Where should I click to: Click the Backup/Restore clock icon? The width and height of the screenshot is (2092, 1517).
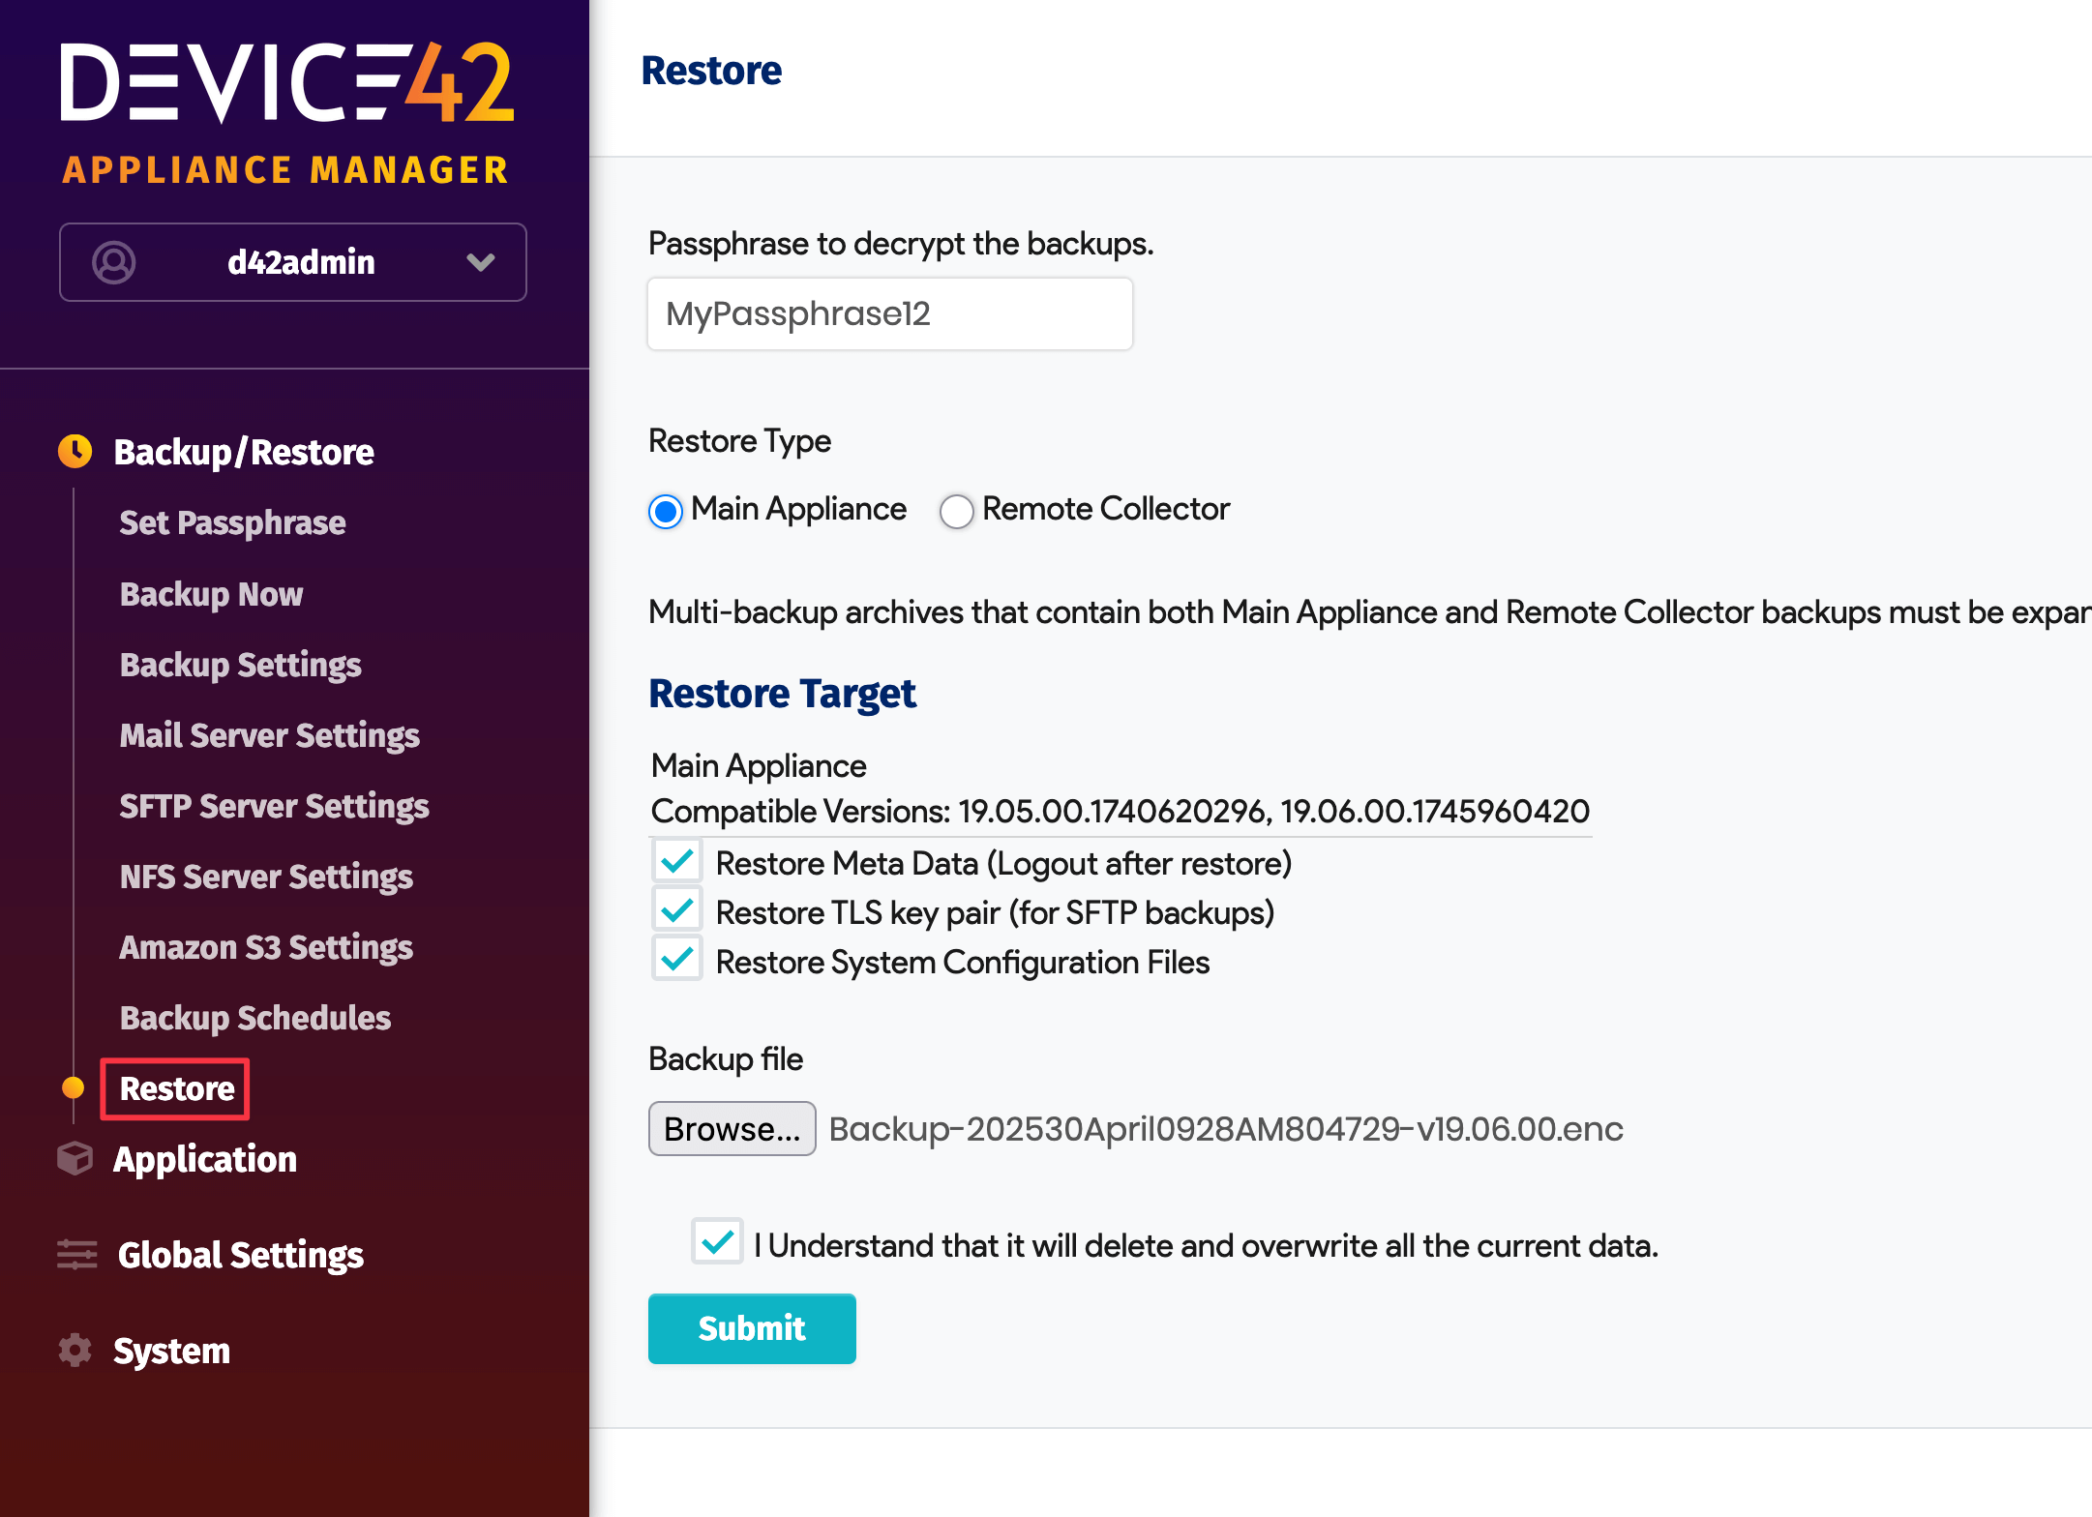pyautogui.click(x=75, y=452)
